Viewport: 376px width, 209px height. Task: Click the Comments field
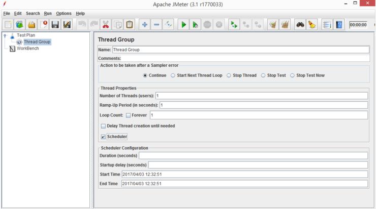[245, 58]
